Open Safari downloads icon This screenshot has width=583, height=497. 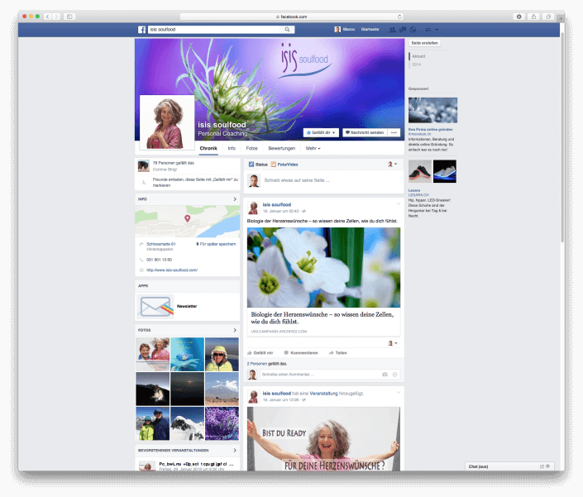coord(519,17)
